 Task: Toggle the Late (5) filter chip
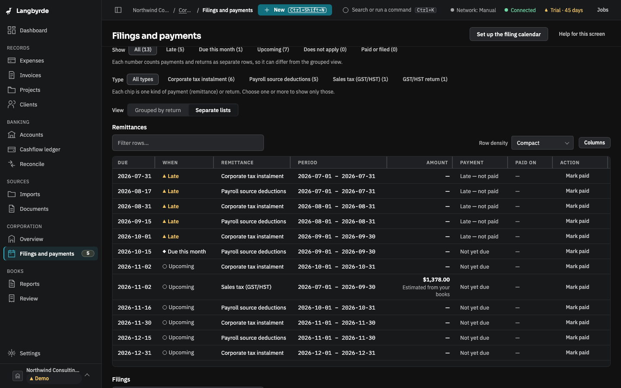(175, 50)
